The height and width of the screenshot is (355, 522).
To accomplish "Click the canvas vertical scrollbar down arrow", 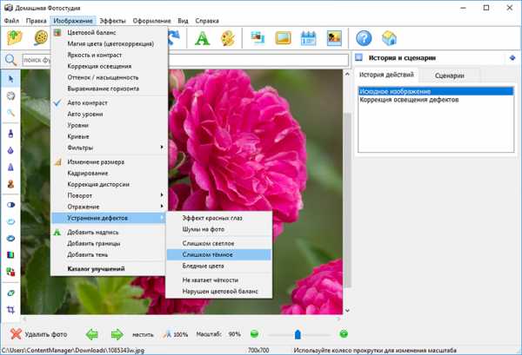I will pyautogui.click(x=347, y=310).
